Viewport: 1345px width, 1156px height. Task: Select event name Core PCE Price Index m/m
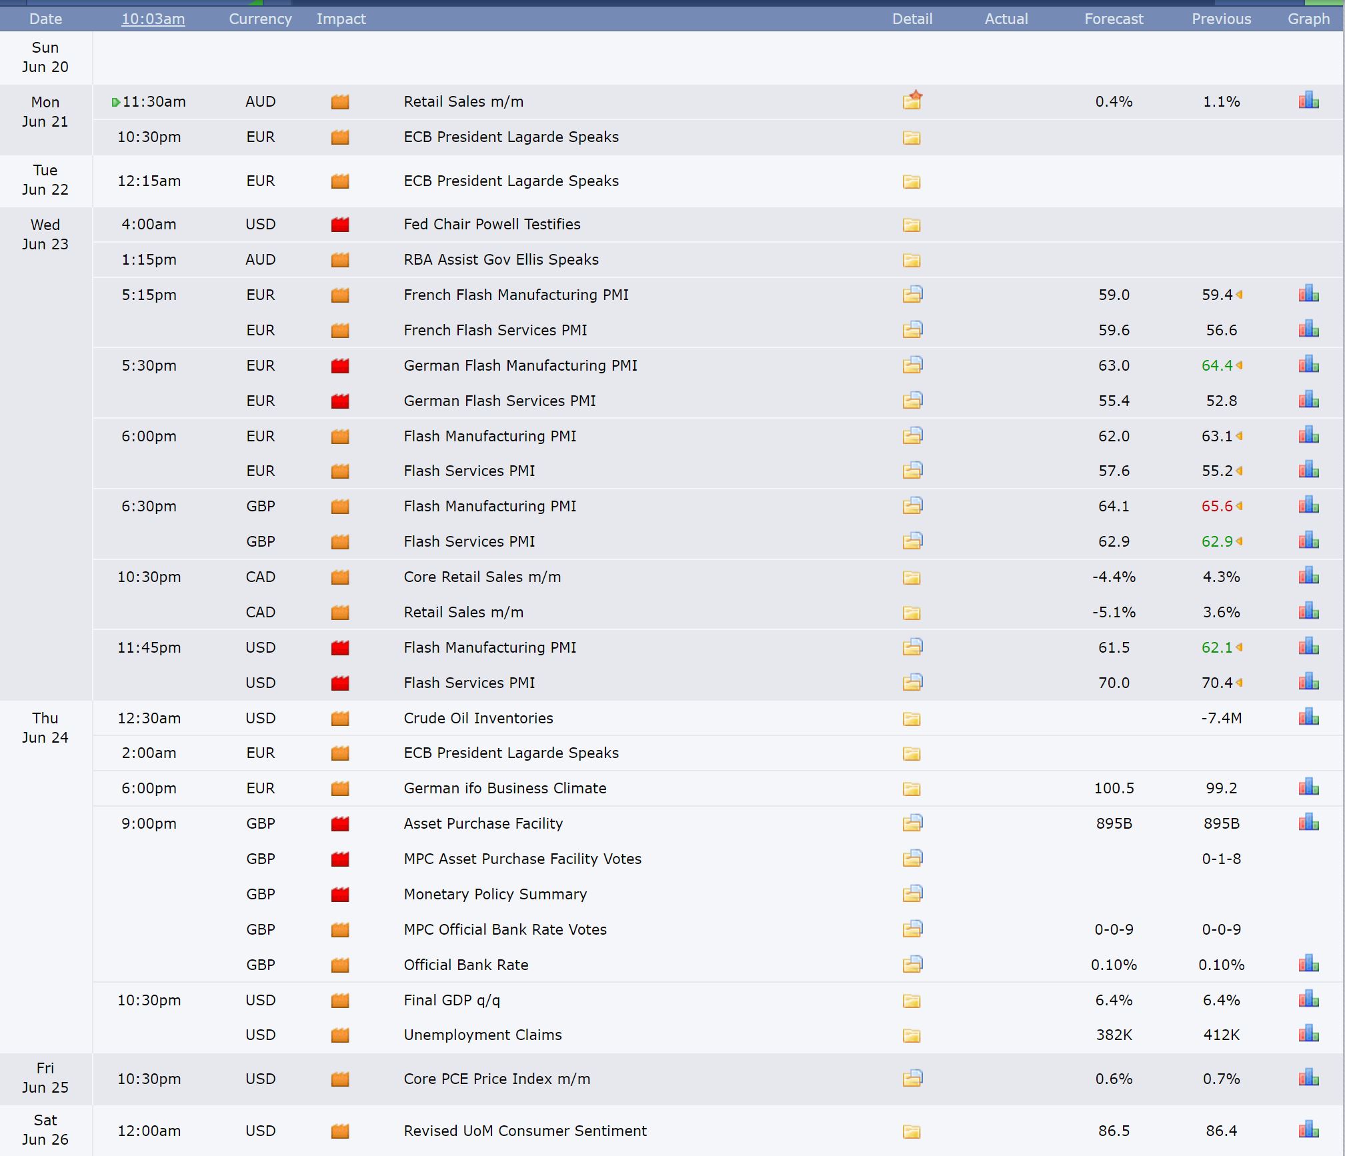pos(497,1079)
